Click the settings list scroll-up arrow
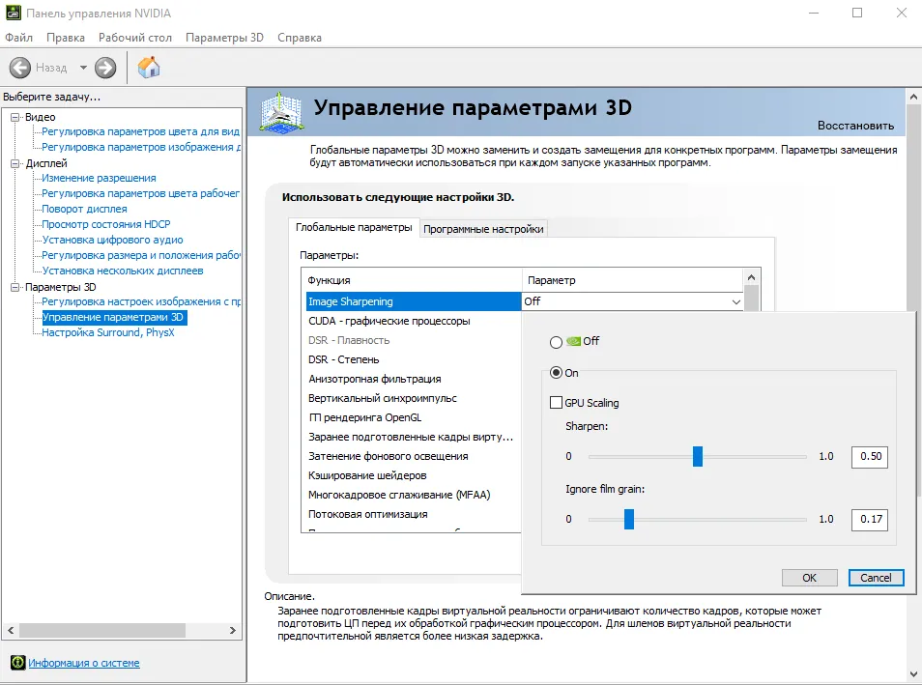 751,277
